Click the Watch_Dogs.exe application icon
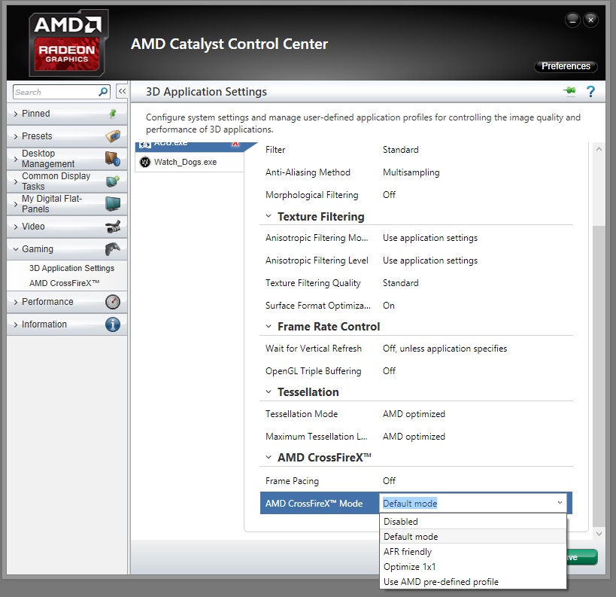The height and width of the screenshot is (597, 616). 145,162
